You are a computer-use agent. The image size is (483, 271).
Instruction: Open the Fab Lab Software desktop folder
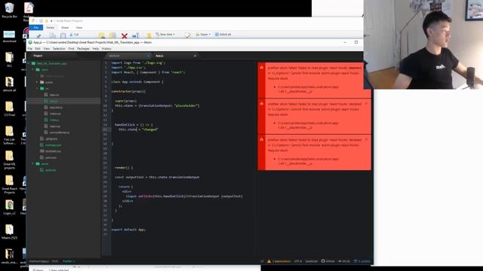(x=9, y=135)
